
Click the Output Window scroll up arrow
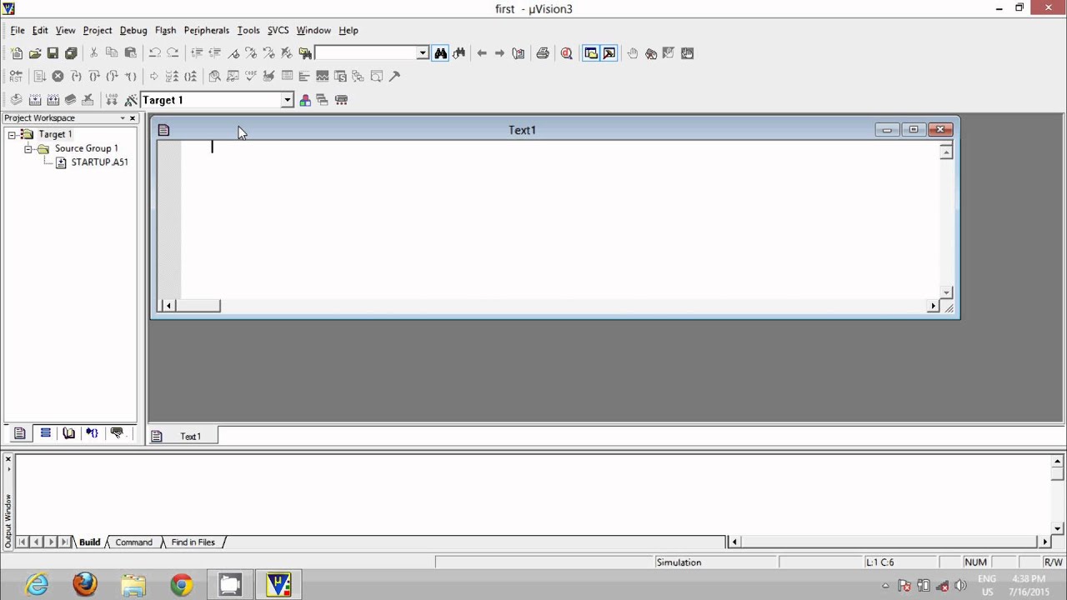pyautogui.click(x=1058, y=461)
